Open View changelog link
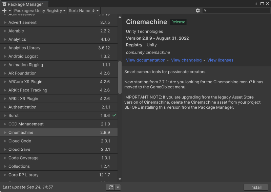Screen dimensions: 271x192 point(186,60)
